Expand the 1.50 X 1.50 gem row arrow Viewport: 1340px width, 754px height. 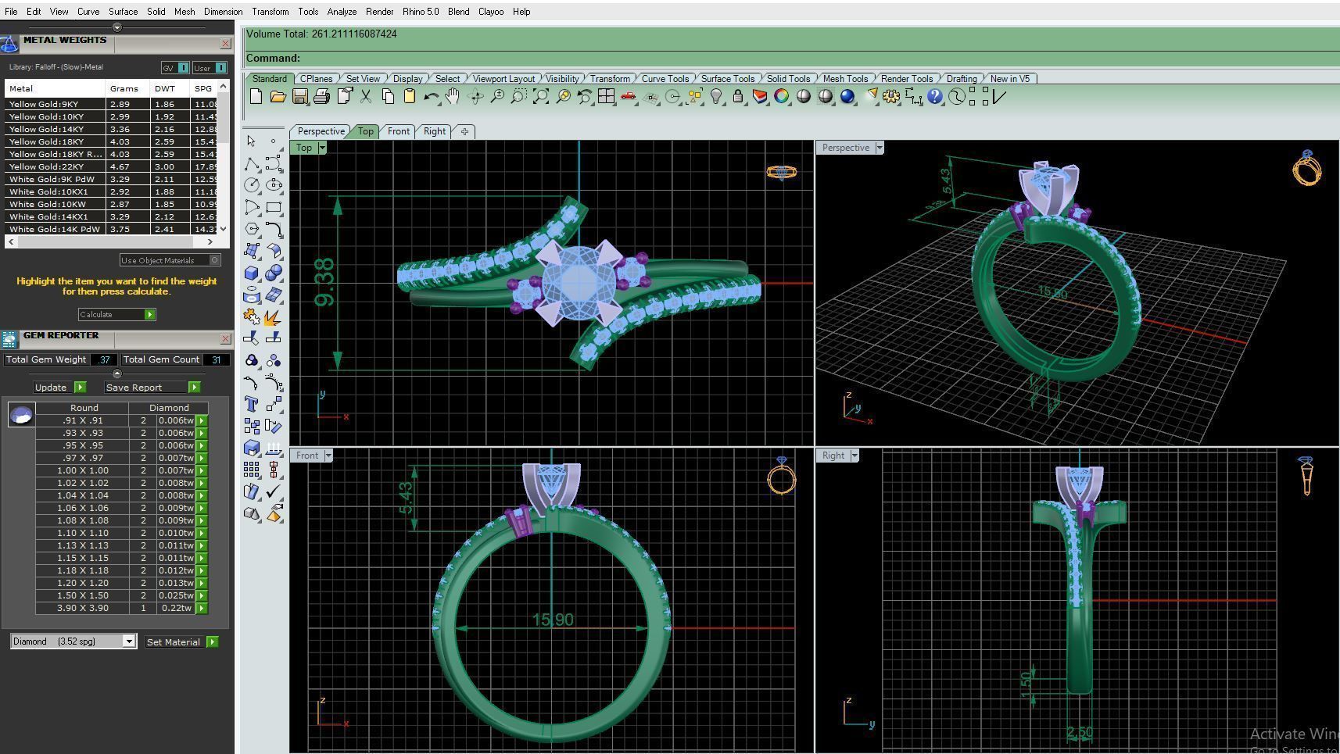(x=202, y=595)
